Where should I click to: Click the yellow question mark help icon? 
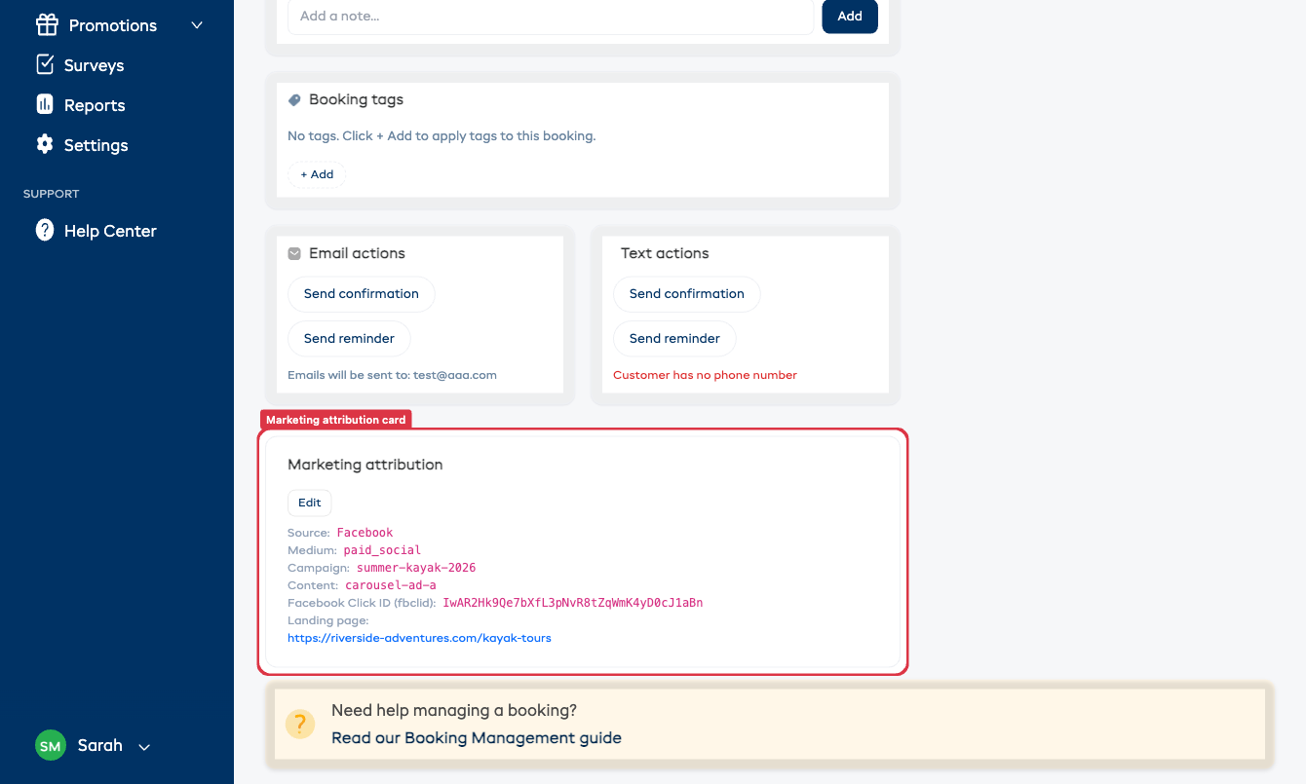[x=300, y=724]
